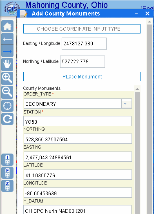Click the LONGITUDE field -80.65453639
Viewport: 154px width, 214px height.
pyautogui.click(x=78, y=193)
